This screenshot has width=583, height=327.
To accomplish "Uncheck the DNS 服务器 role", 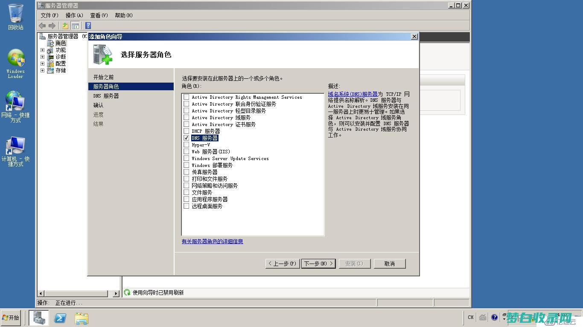I will (186, 138).
